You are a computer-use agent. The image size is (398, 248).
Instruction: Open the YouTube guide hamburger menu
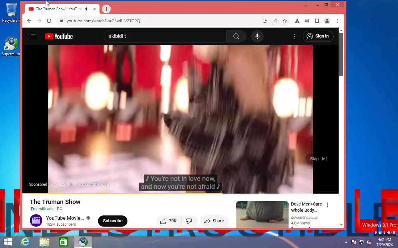tap(34, 36)
